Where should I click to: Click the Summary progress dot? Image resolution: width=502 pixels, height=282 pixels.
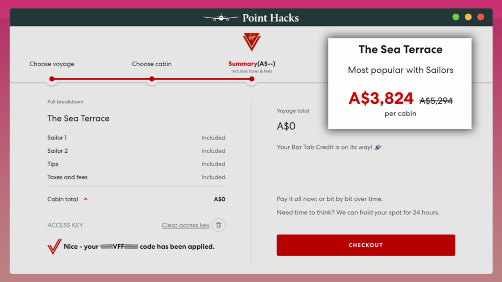click(252, 79)
